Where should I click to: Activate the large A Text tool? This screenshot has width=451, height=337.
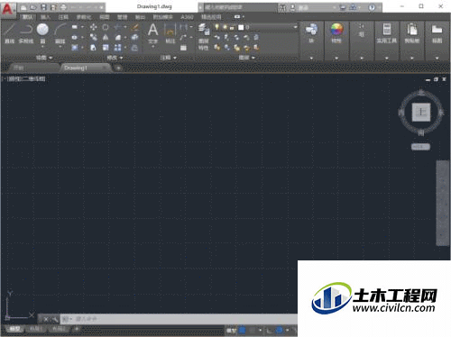click(153, 32)
